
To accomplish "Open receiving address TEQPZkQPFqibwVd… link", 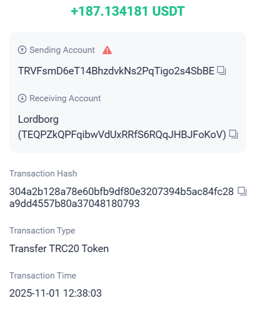I will tap(122, 134).
